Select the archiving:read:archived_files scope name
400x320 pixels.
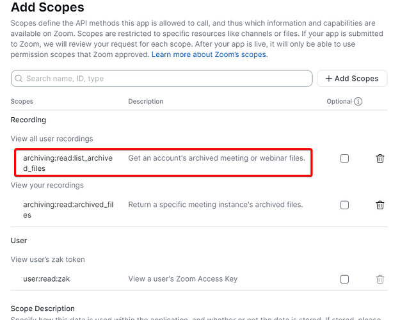[68, 209]
